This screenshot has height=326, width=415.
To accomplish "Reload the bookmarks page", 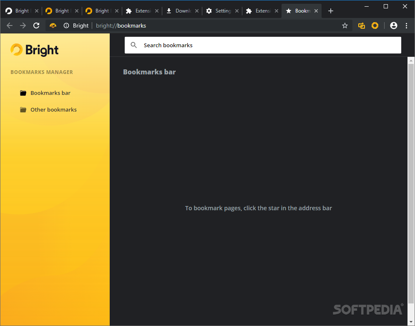I will click(x=36, y=25).
